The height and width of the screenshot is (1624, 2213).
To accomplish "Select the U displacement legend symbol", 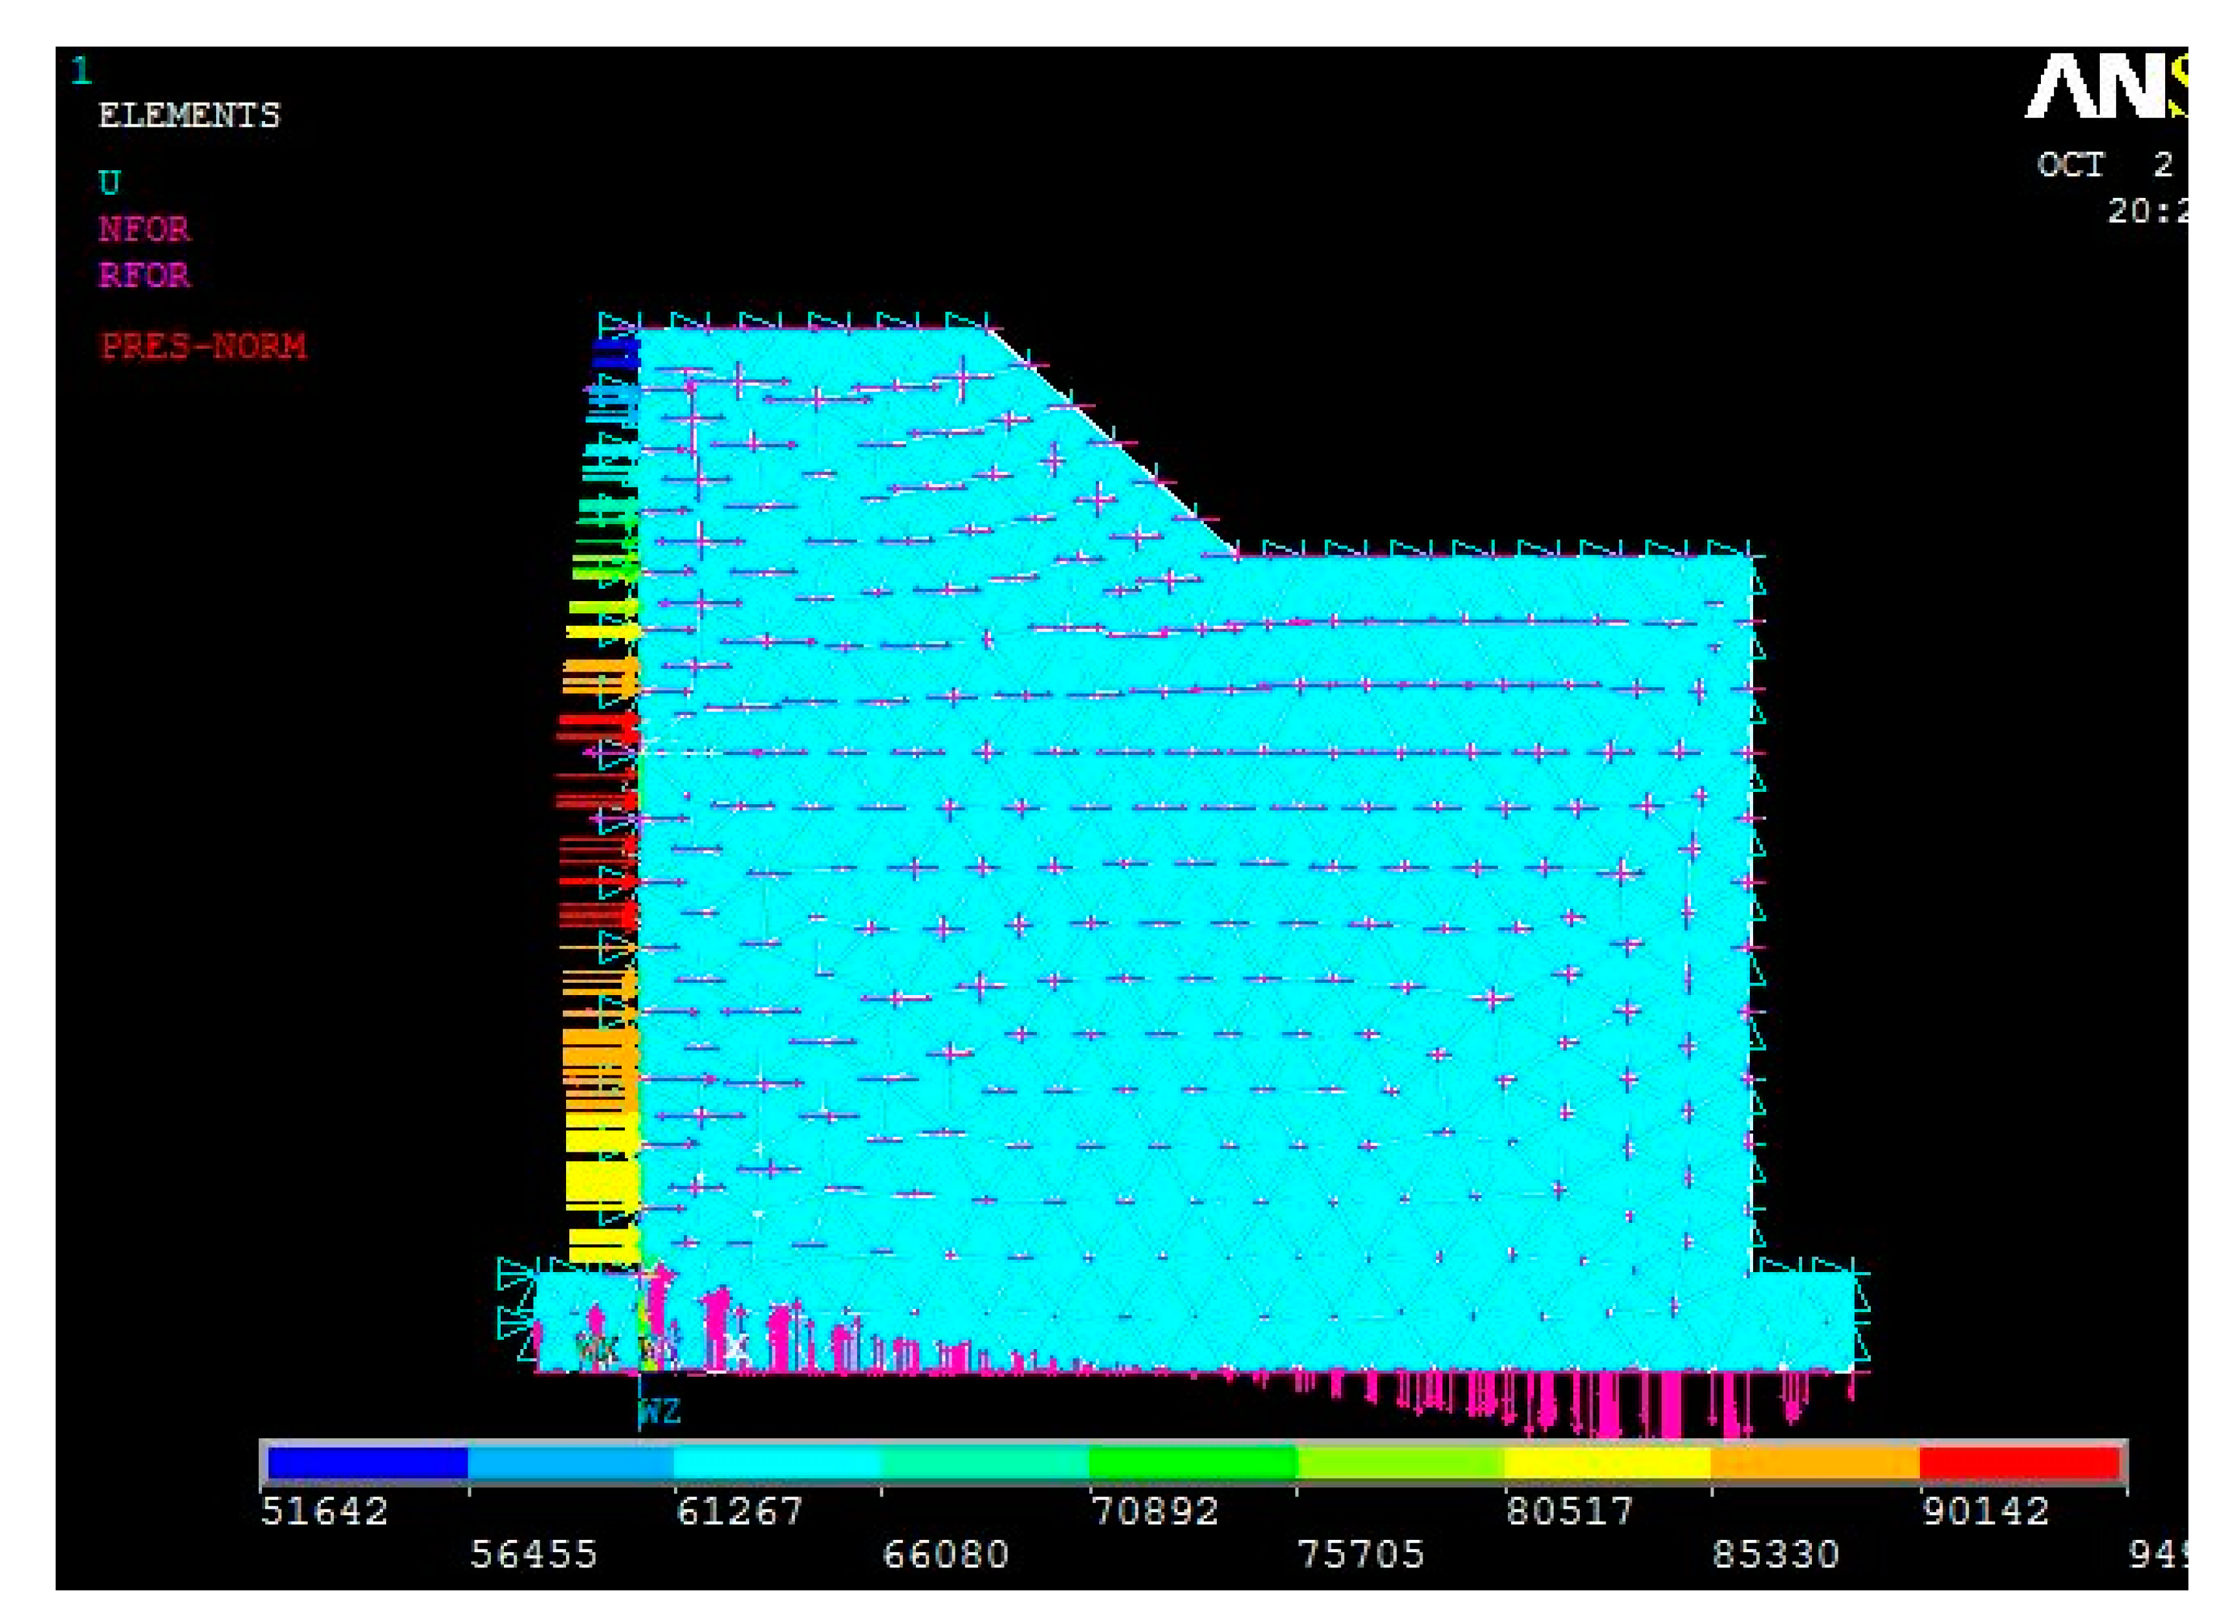I will 111,182.
